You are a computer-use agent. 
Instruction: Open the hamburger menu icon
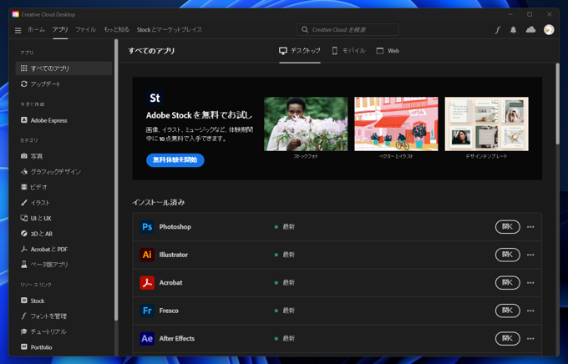tap(18, 30)
